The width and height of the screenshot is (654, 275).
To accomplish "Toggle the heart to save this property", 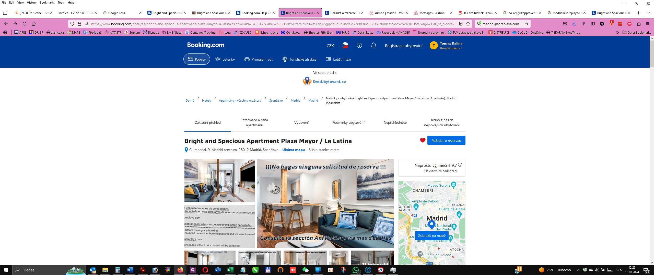I will coord(422,140).
